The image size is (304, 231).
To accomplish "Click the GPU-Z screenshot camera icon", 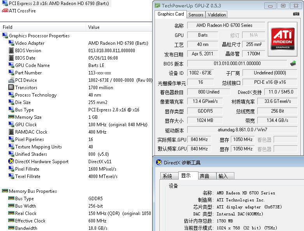I will coord(296,14).
